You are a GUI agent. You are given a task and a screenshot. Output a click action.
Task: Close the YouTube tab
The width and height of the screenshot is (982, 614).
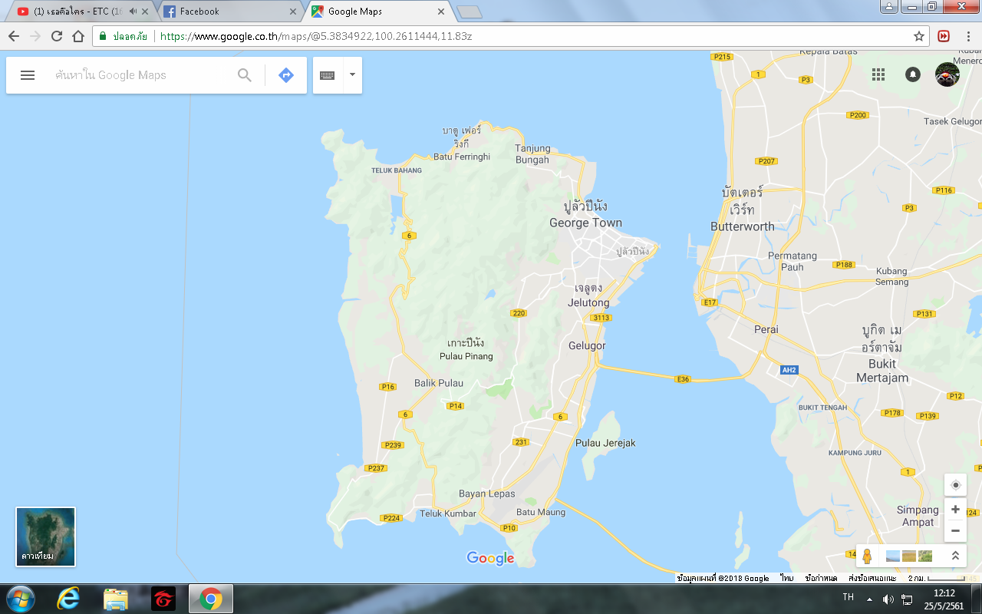pyautogui.click(x=146, y=12)
